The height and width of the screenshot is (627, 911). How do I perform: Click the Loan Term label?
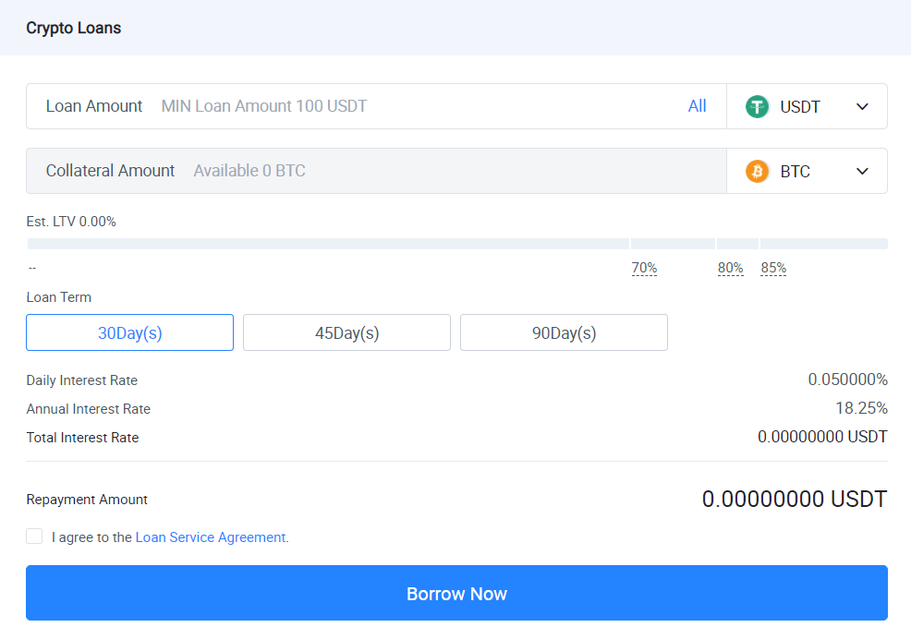click(x=59, y=297)
